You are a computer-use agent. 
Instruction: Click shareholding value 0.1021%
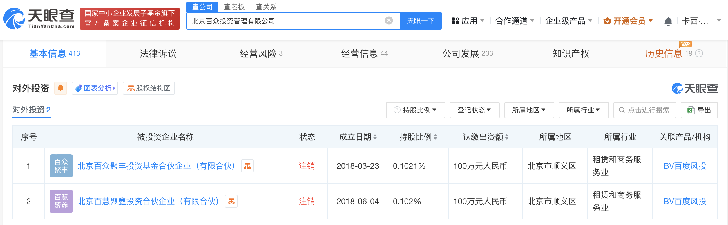409,166
